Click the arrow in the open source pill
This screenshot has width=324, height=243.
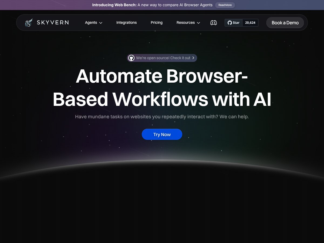[193, 58]
